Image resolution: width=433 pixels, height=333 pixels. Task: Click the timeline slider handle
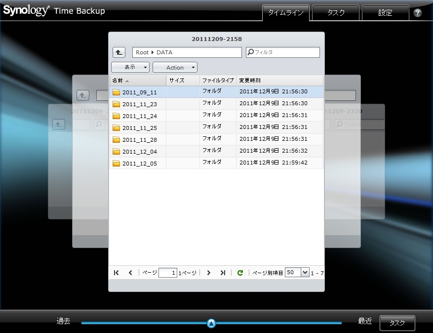click(x=211, y=323)
